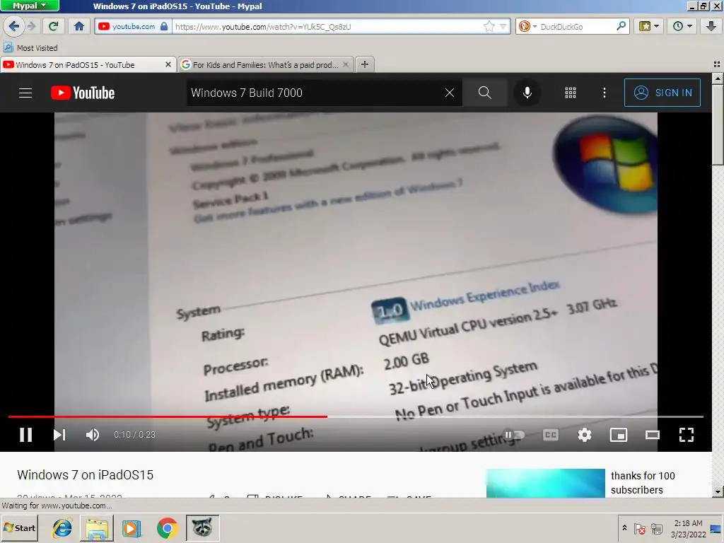Viewport: 724px width, 543px height.
Task: Open the Mypal application menu
Action: pos(30,6)
